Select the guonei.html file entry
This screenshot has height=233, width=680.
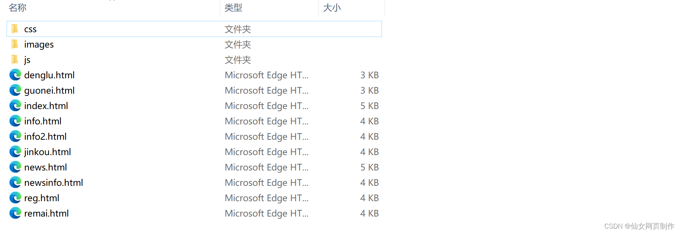click(x=49, y=90)
